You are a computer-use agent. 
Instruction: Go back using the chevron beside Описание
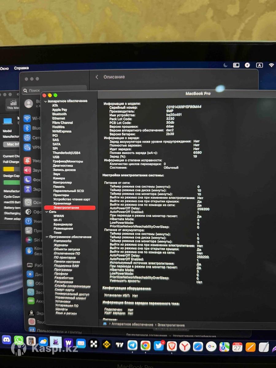[97, 77]
